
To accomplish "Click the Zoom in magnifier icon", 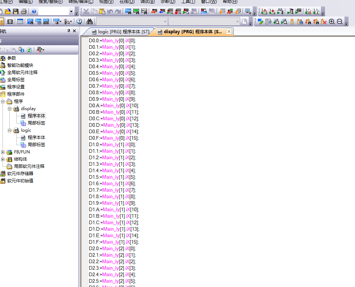I will tap(332, 22).
